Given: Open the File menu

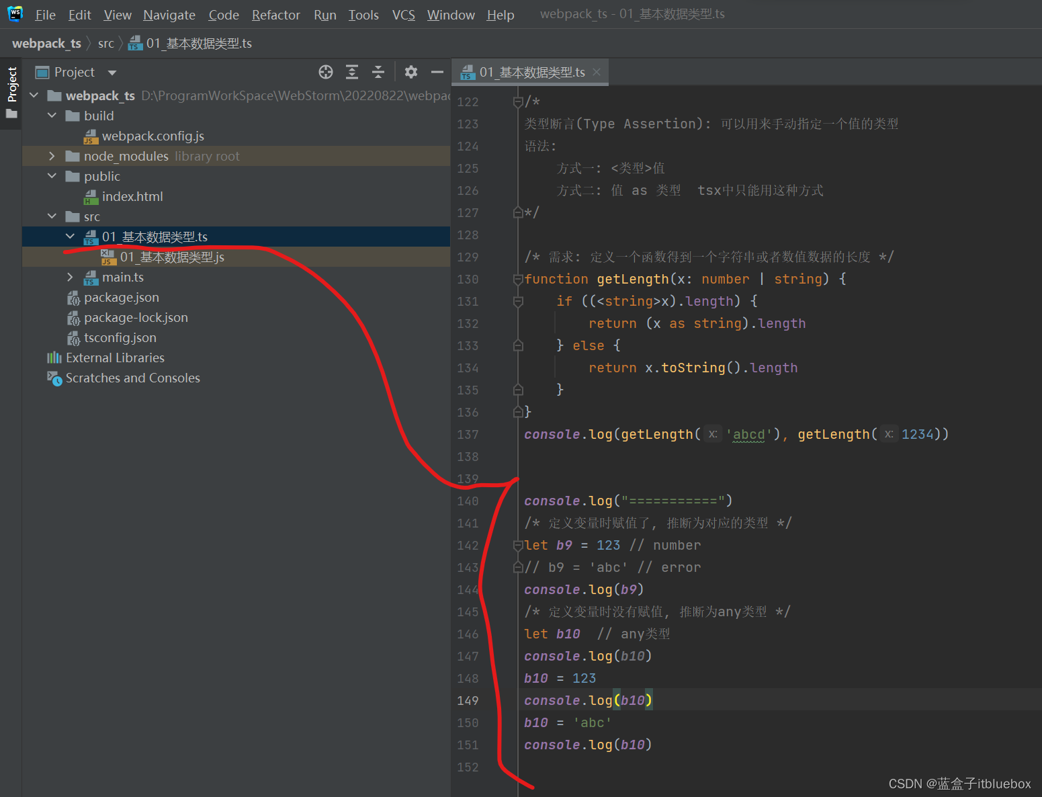Looking at the screenshot, I should pos(45,15).
